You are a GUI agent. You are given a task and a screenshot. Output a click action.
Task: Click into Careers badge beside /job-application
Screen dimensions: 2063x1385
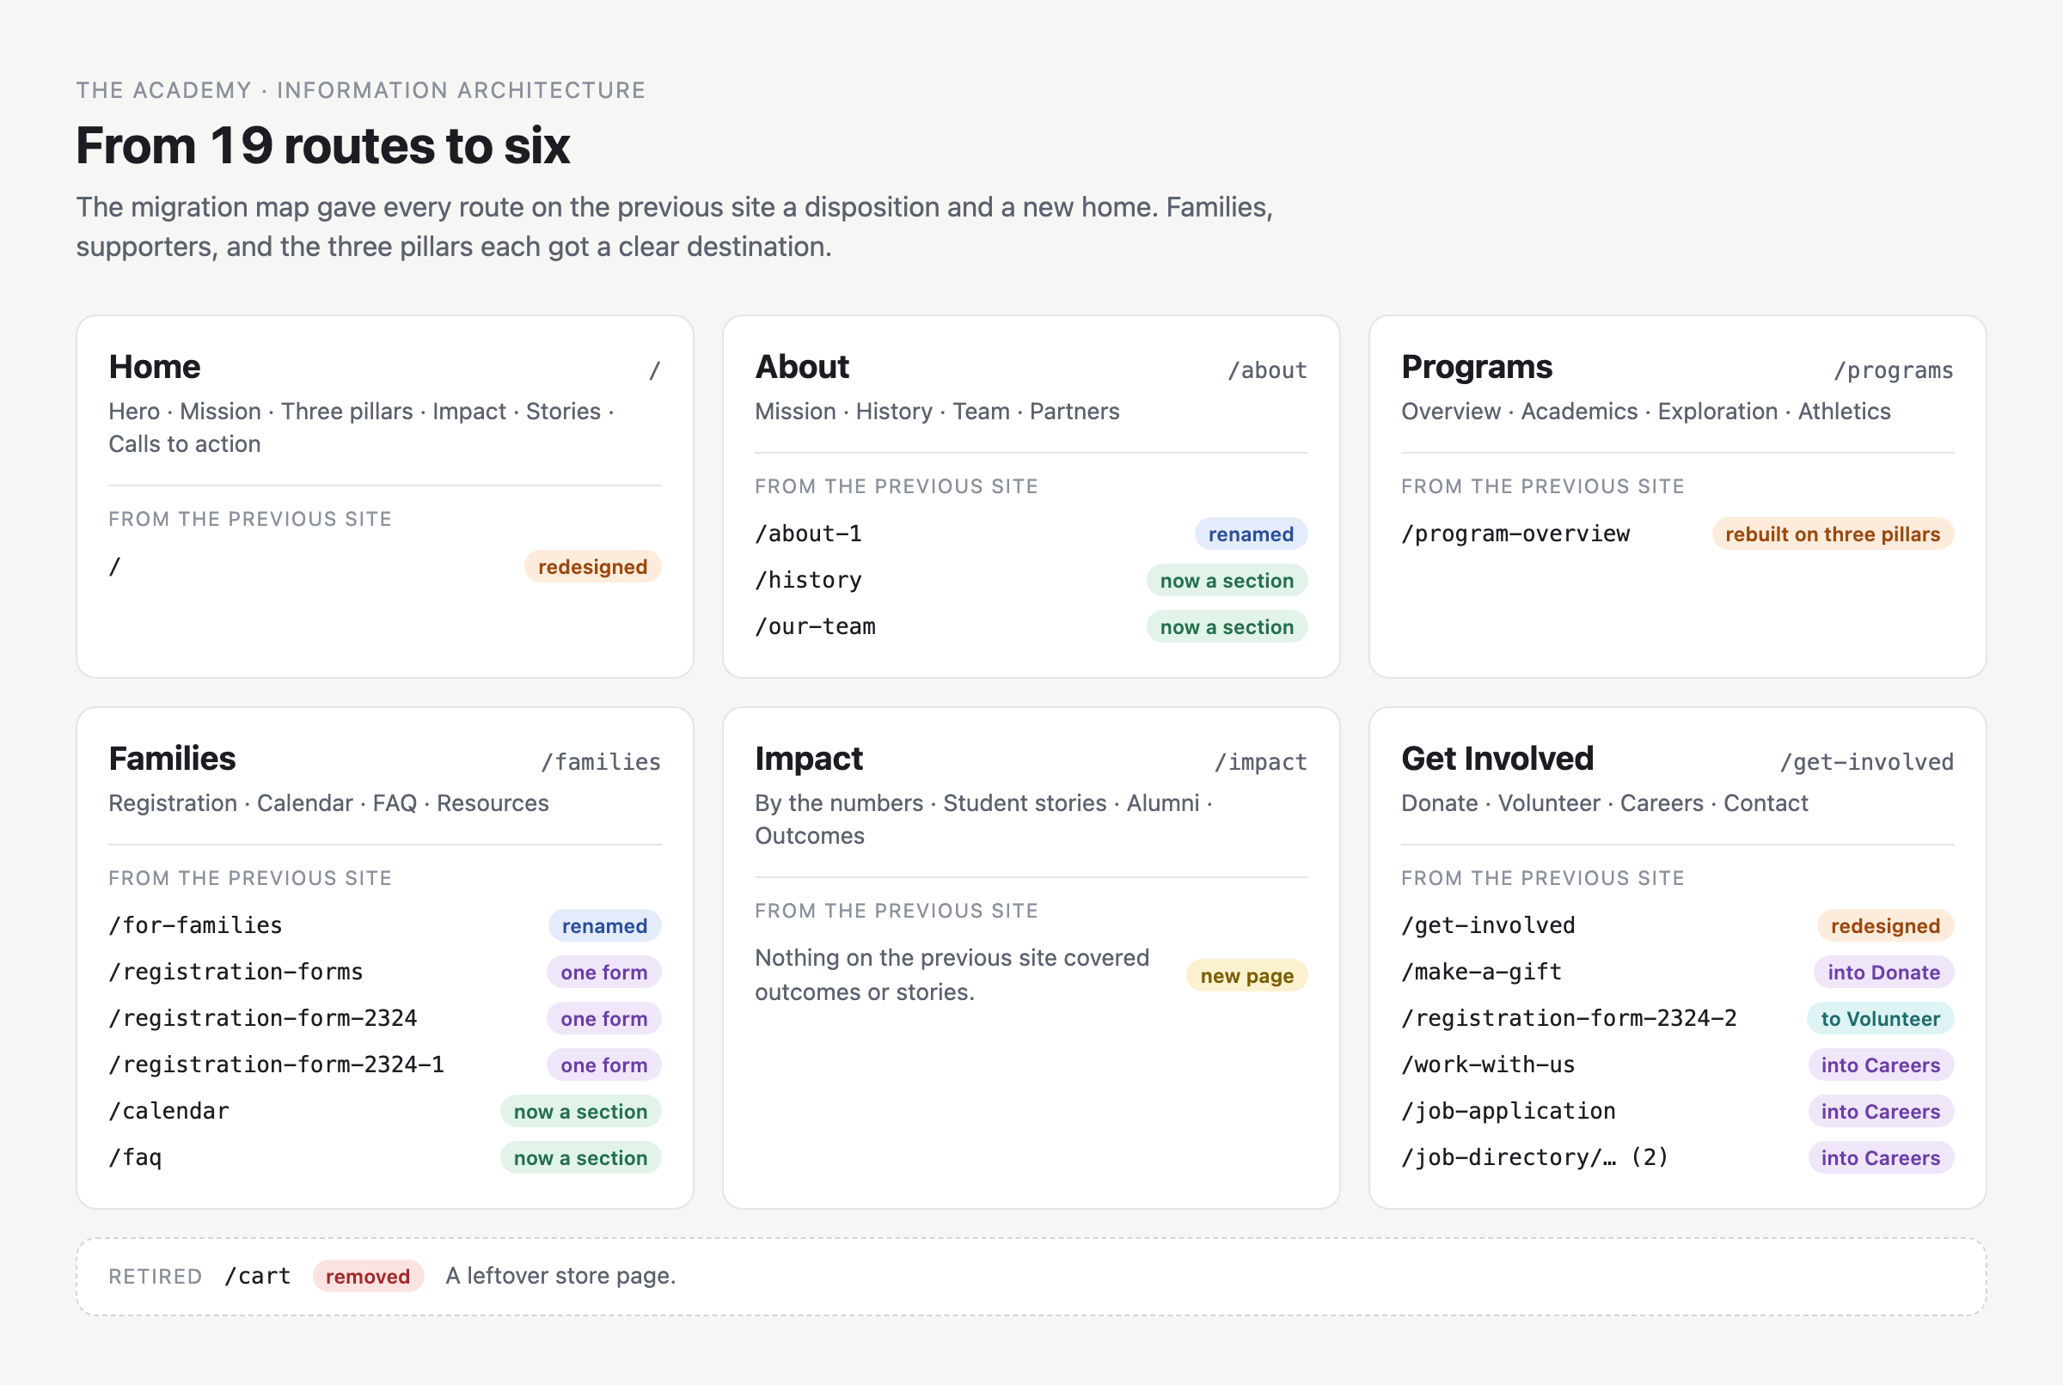[x=1880, y=1111]
